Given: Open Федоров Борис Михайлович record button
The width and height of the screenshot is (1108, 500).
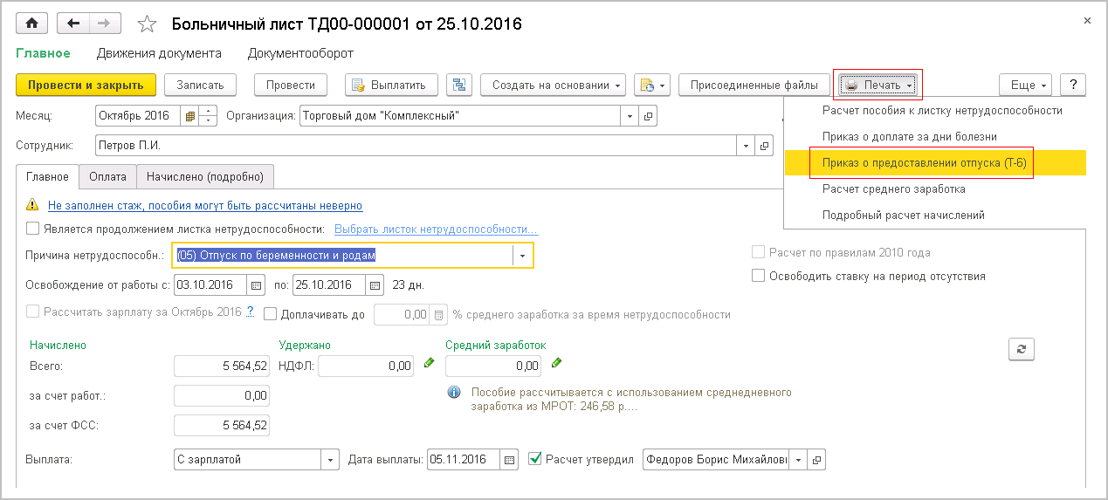Looking at the screenshot, I should click(816, 459).
